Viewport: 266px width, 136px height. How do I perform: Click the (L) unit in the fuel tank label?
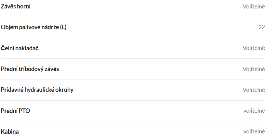pyautogui.click(x=63, y=27)
